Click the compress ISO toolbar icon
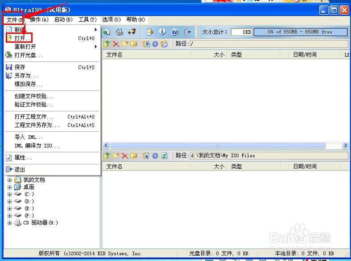Screen dimensions: 351x261 click(150, 32)
